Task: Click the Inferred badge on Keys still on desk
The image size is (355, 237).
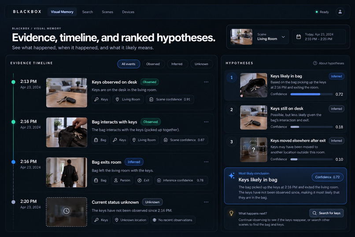Action: click(x=337, y=109)
